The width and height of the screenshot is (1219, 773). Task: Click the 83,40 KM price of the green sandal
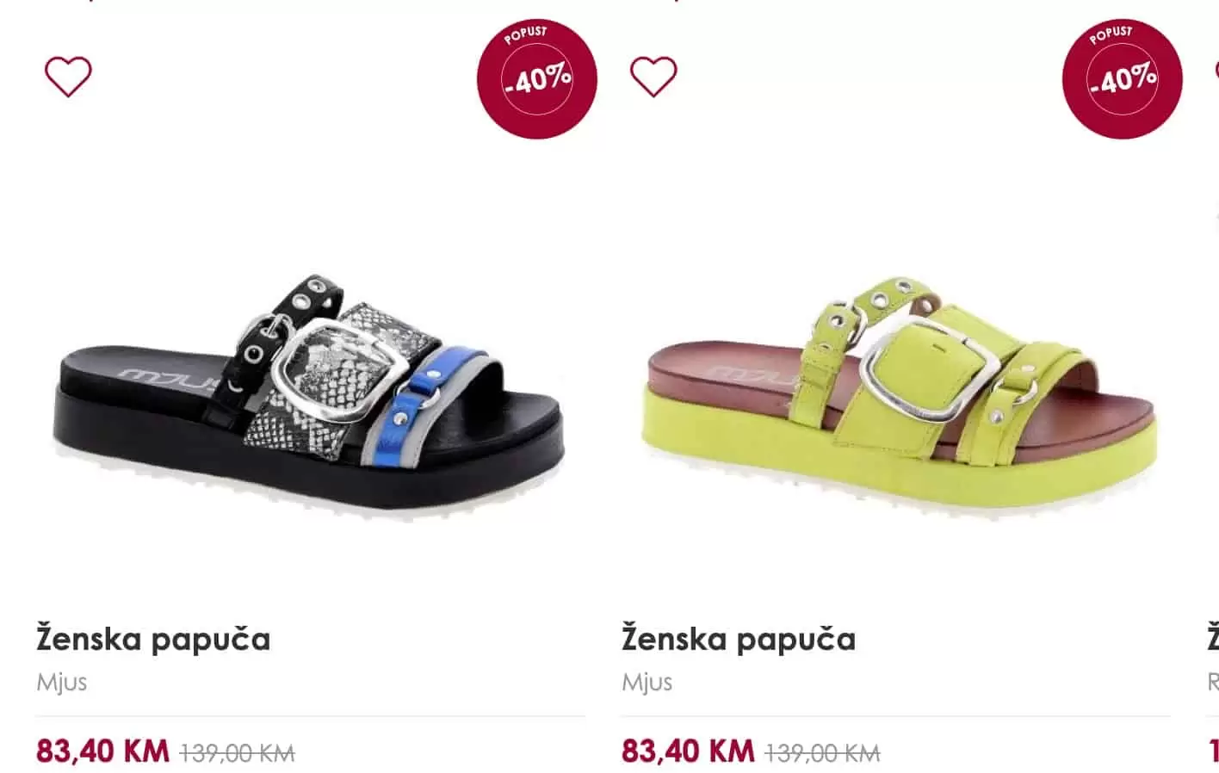tap(688, 751)
